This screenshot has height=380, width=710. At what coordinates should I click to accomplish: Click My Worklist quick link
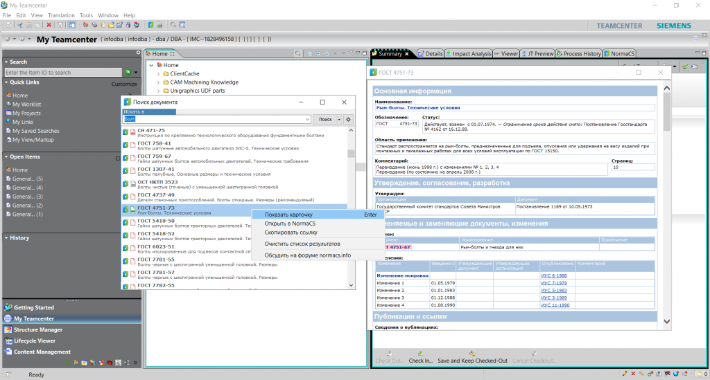[x=24, y=105]
